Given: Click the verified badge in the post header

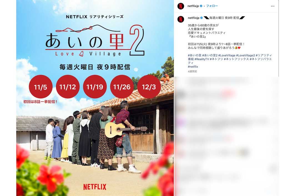Looking at the screenshot, I should 201,6.
